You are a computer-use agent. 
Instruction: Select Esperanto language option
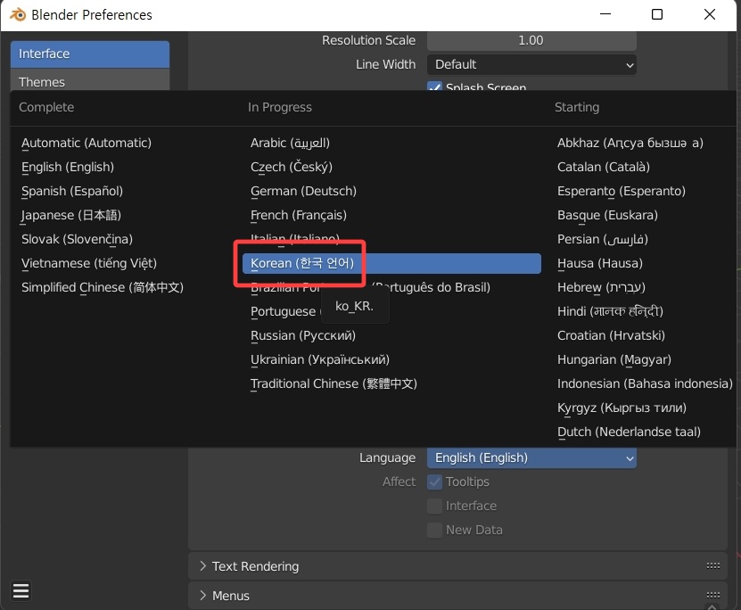(x=622, y=191)
